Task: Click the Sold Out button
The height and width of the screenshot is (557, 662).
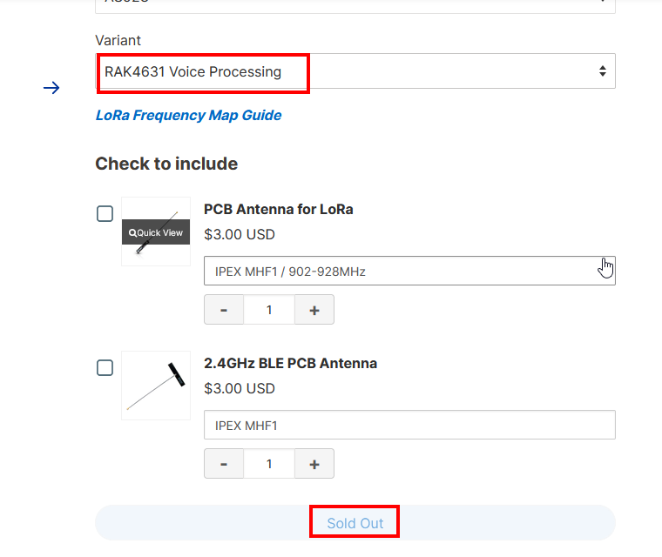Action: [355, 523]
